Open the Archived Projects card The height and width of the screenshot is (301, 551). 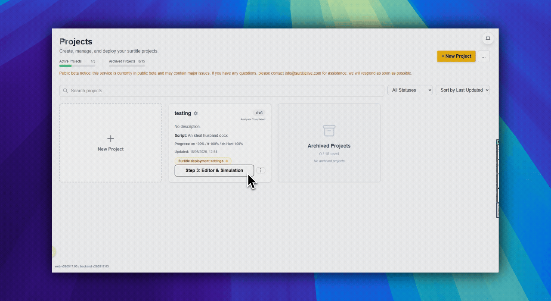point(329,143)
